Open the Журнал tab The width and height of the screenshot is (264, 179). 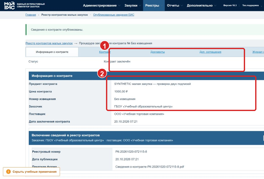[x=258, y=52]
